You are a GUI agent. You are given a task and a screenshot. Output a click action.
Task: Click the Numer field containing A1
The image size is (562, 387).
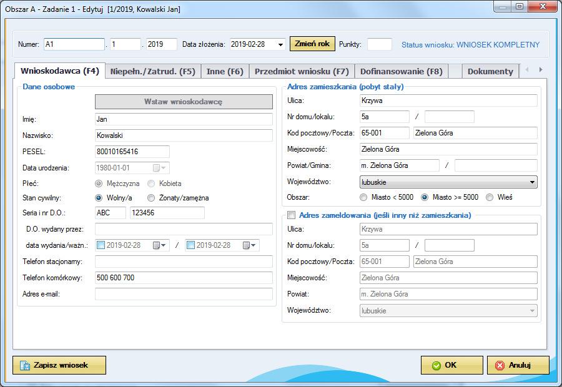click(x=74, y=44)
